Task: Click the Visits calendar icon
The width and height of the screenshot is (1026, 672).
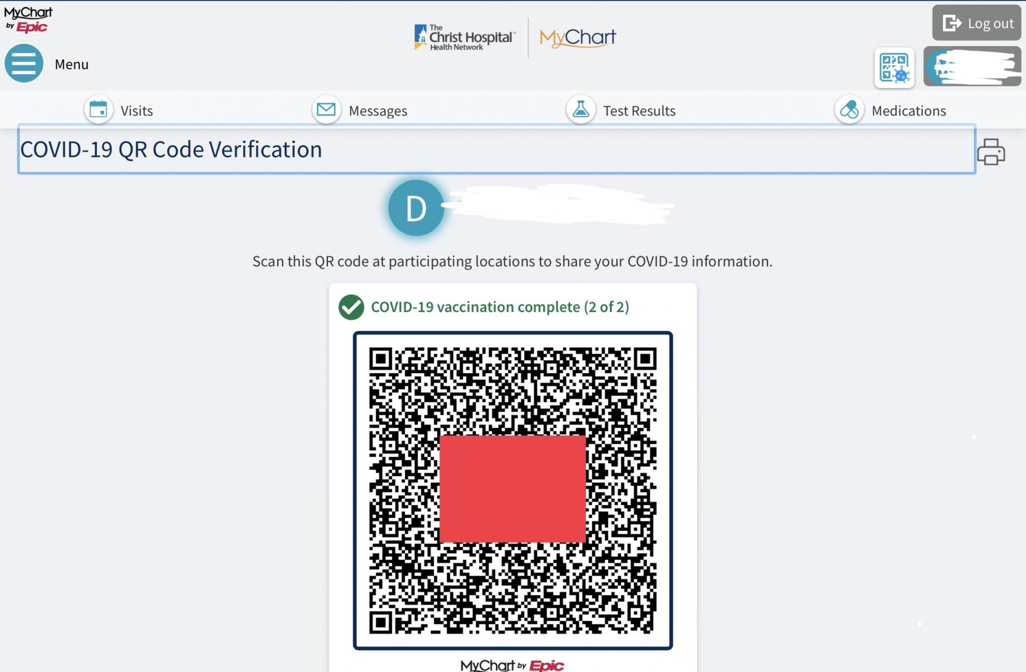Action: click(99, 110)
